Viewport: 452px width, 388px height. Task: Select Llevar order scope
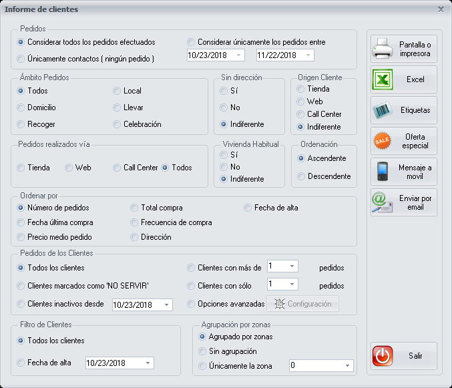(x=117, y=108)
